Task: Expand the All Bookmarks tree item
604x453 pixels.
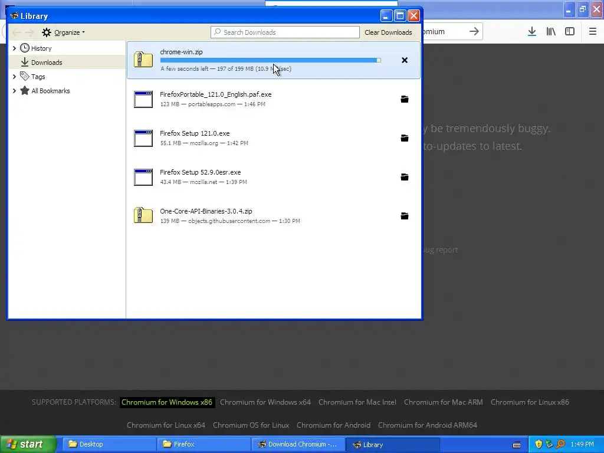Action: pos(14,91)
